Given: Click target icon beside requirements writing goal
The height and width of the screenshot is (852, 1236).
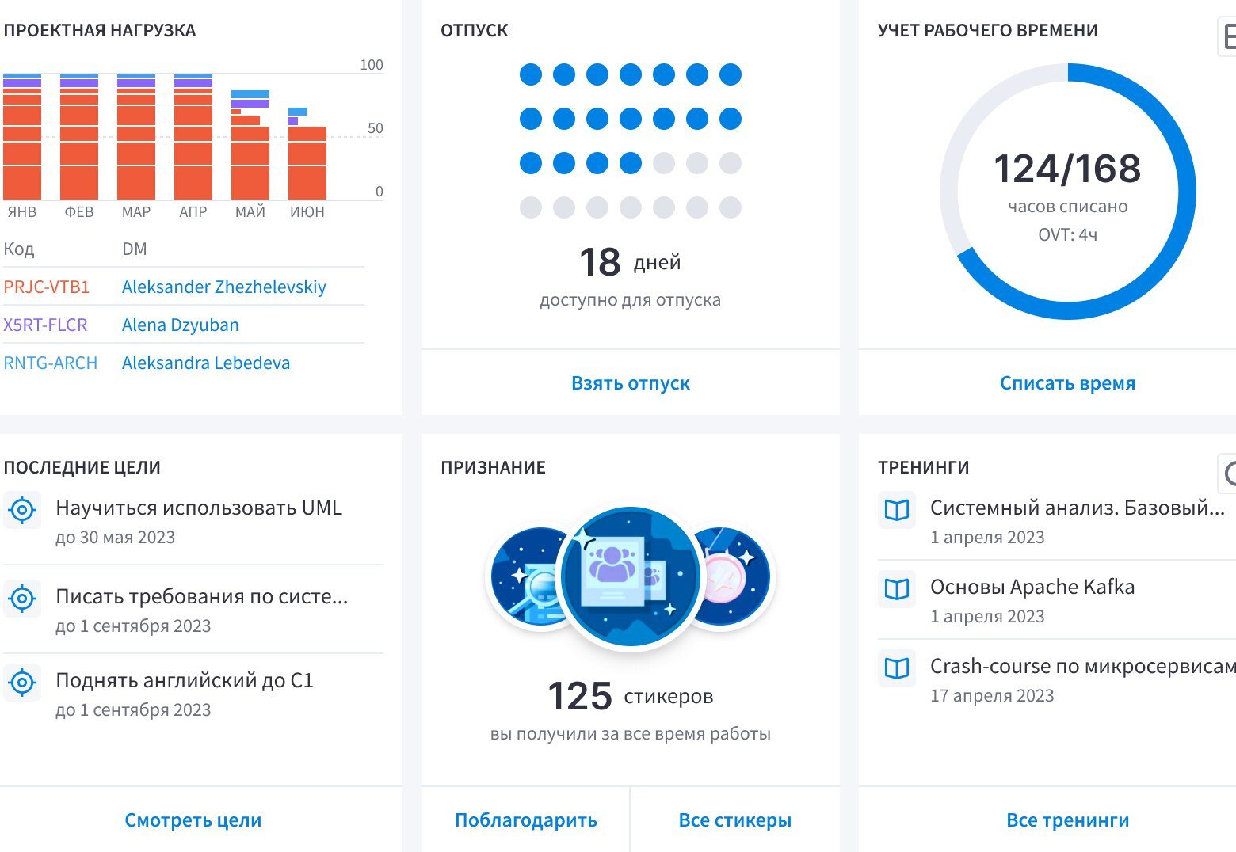Looking at the screenshot, I should click(22, 599).
